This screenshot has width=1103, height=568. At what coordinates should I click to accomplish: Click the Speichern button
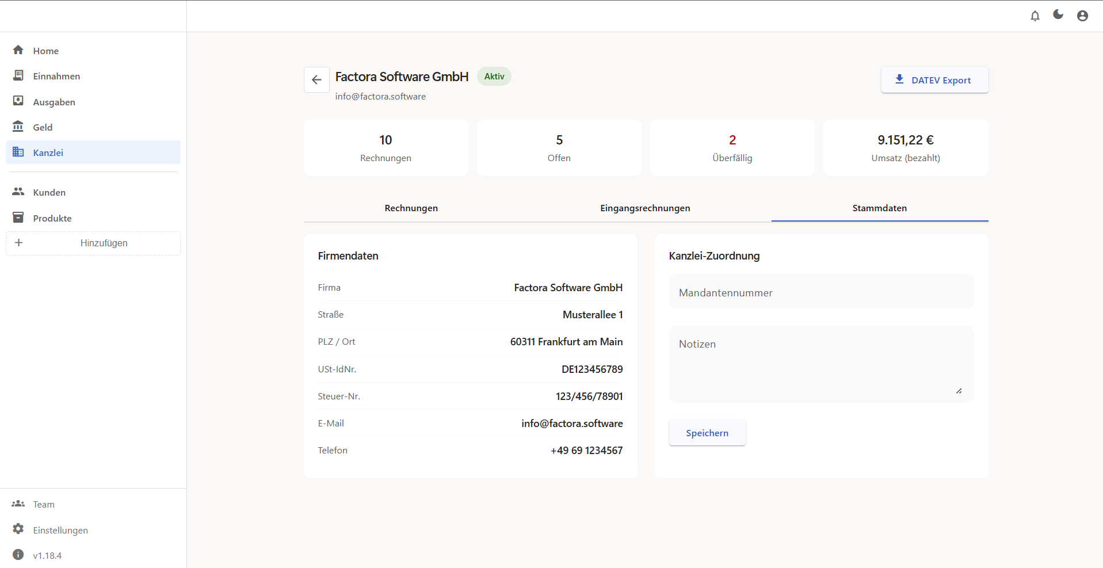click(707, 433)
